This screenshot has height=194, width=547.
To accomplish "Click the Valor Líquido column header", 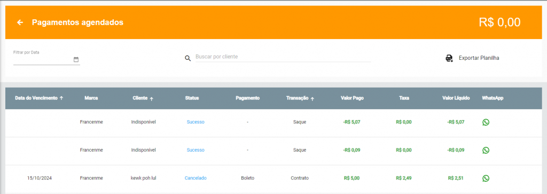I will point(456,98).
